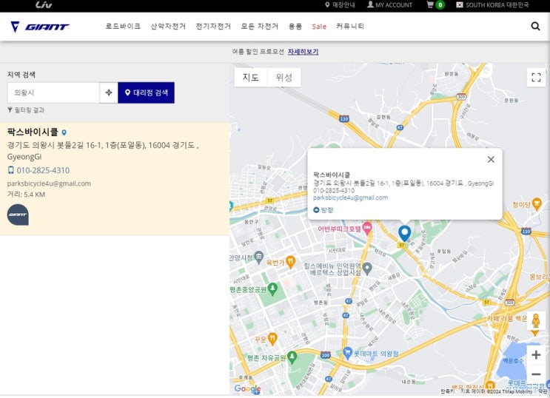Click the store address in the list
The width and height of the screenshot is (550, 398).
tap(103, 151)
